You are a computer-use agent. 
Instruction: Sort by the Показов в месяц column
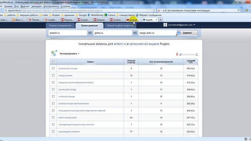click(131, 62)
